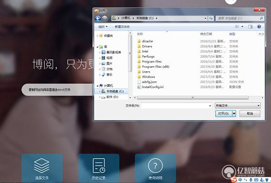The height and width of the screenshot is (183, 271).
Task: Open 使用说明 help question-mark tile
Action: tap(155, 166)
